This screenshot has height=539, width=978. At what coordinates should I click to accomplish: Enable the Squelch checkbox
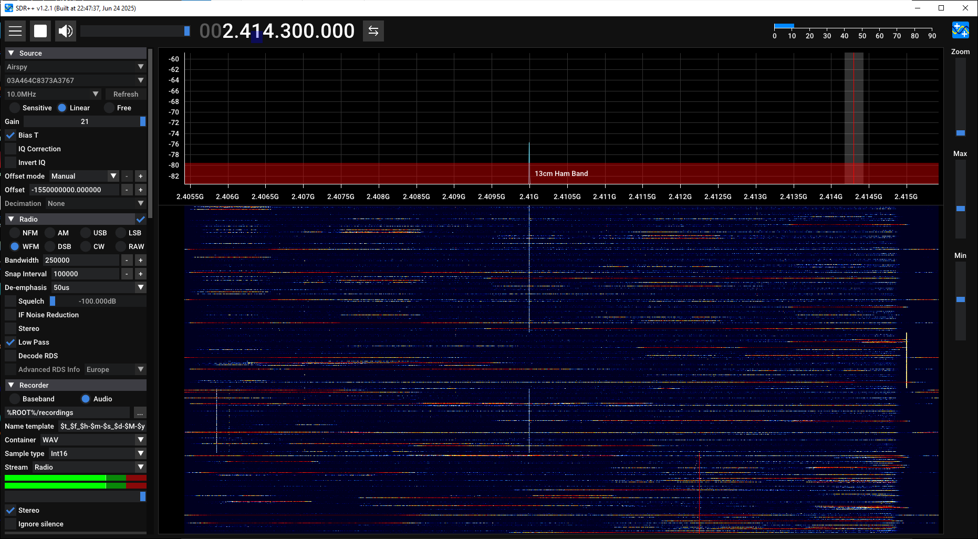click(11, 301)
